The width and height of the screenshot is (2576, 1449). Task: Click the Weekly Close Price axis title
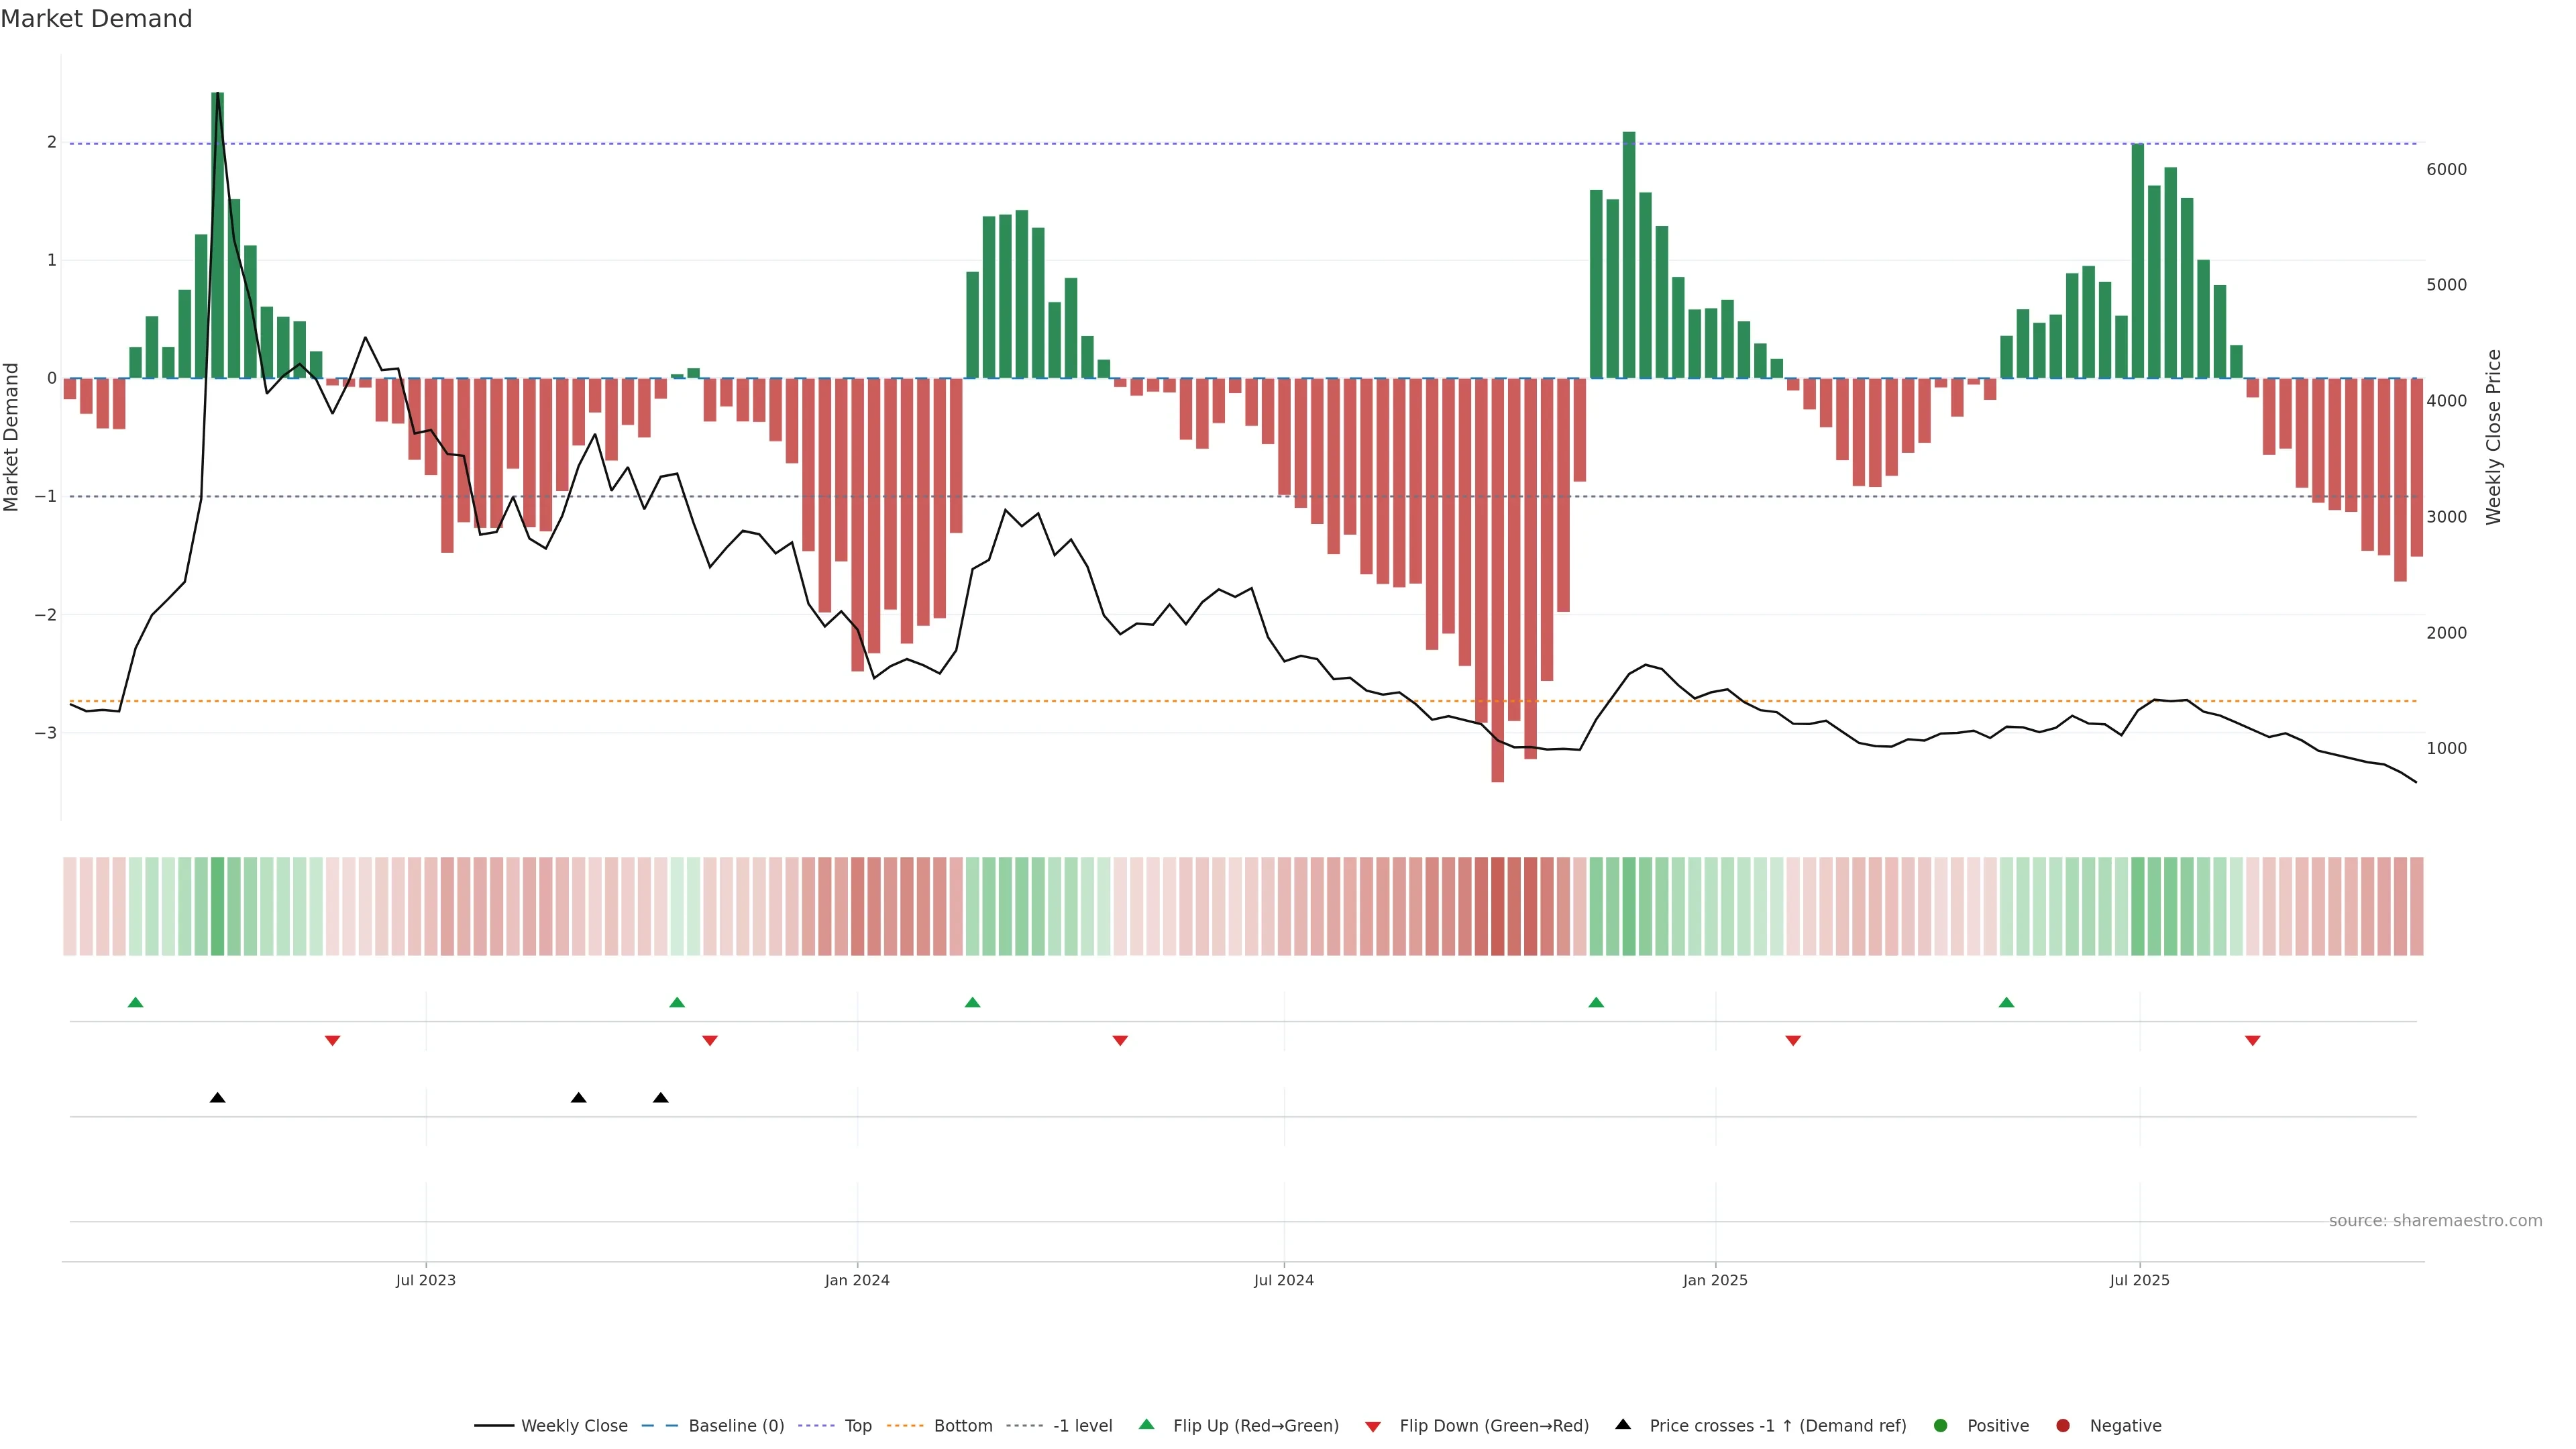tap(2493, 437)
